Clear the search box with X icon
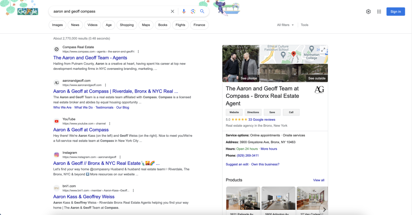The image size is (412, 215). click(x=172, y=11)
